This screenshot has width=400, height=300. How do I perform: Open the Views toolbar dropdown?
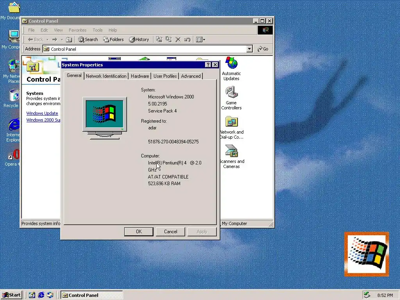point(200,39)
